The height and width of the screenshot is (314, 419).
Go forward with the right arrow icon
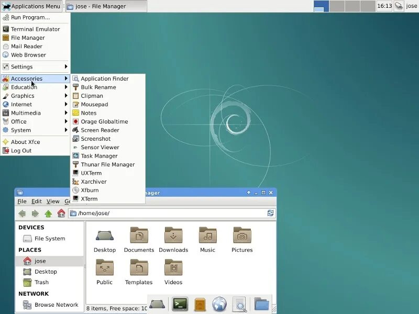click(35, 214)
